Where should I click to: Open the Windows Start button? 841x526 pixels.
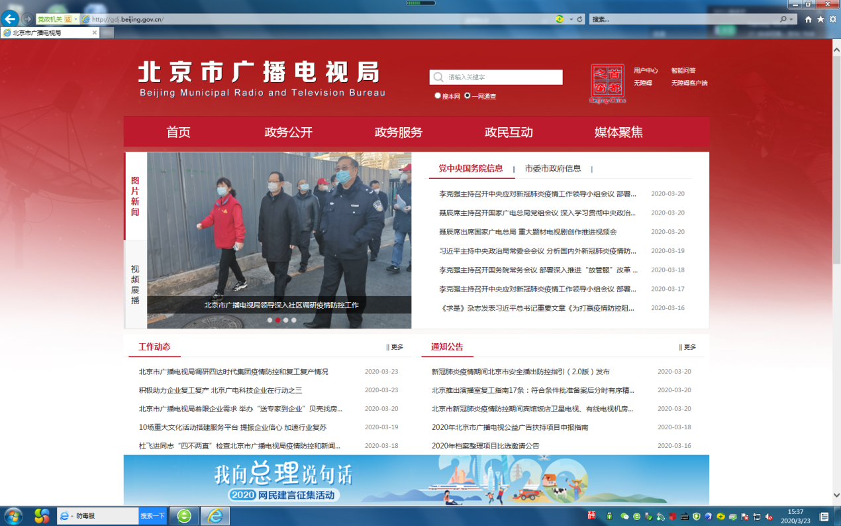tap(13, 515)
